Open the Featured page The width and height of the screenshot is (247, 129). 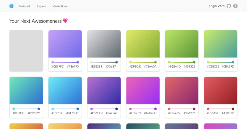[24, 6]
